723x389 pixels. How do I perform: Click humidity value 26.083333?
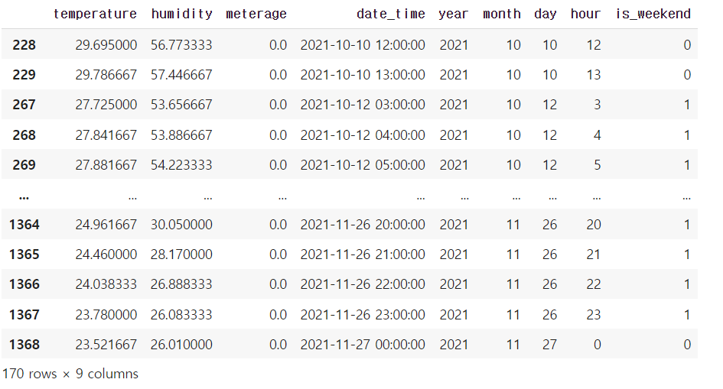(x=181, y=315)
